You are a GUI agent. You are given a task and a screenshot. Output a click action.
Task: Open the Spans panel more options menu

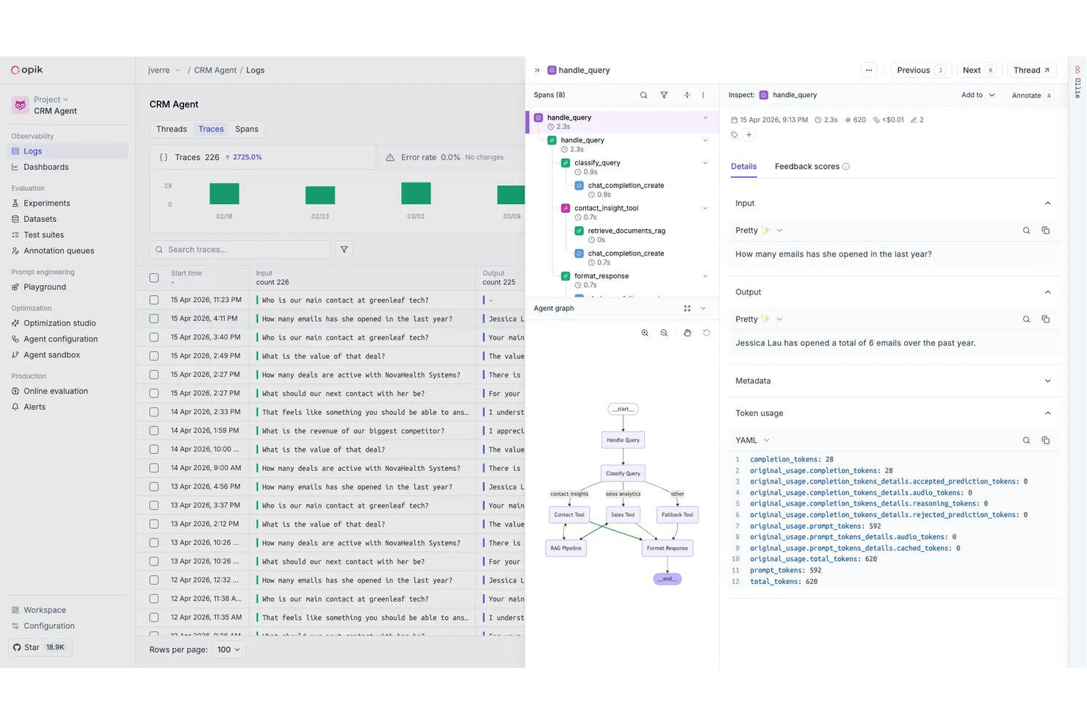click(703, 95)
